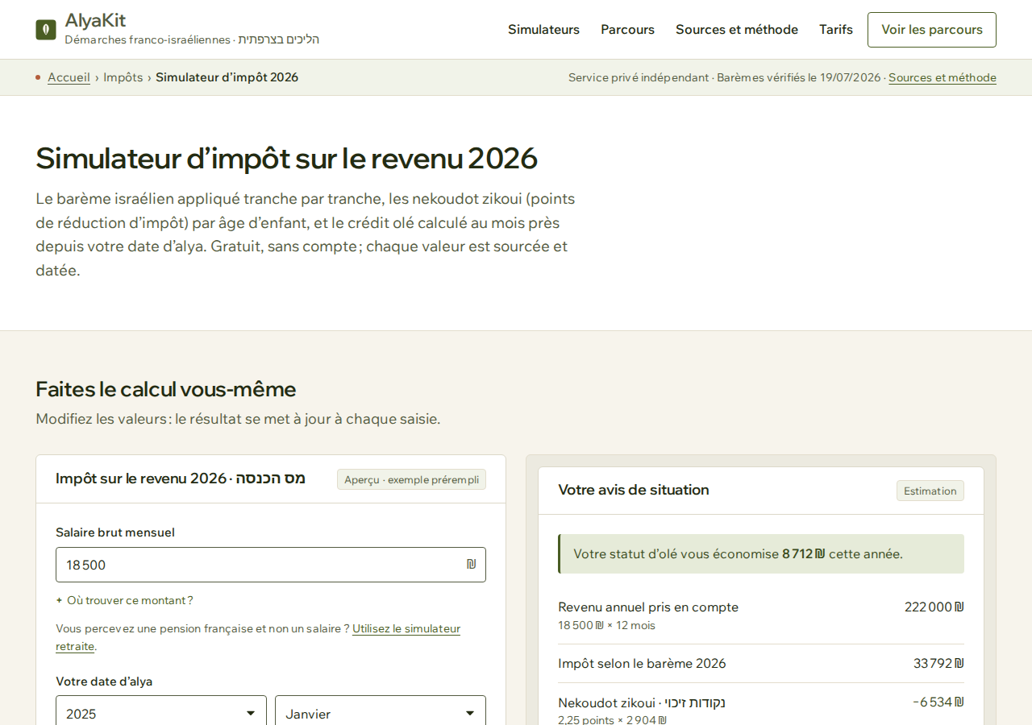Click the Votre avis de situation heading
The width and height of the screenshot is (1032, 725).
634,490
